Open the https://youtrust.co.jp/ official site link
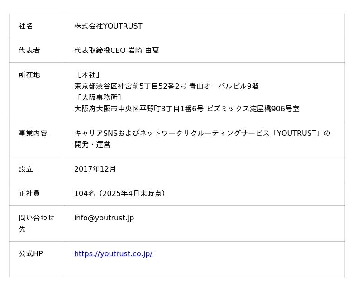 pos(113,254)
